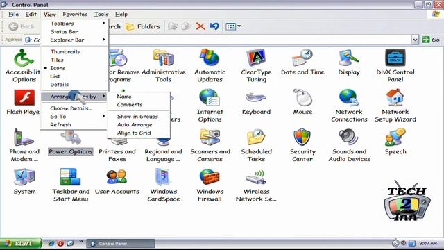
Task: Expand the Explorer Bar submenu
Action: pyautogui.click(x=75, y=40)
